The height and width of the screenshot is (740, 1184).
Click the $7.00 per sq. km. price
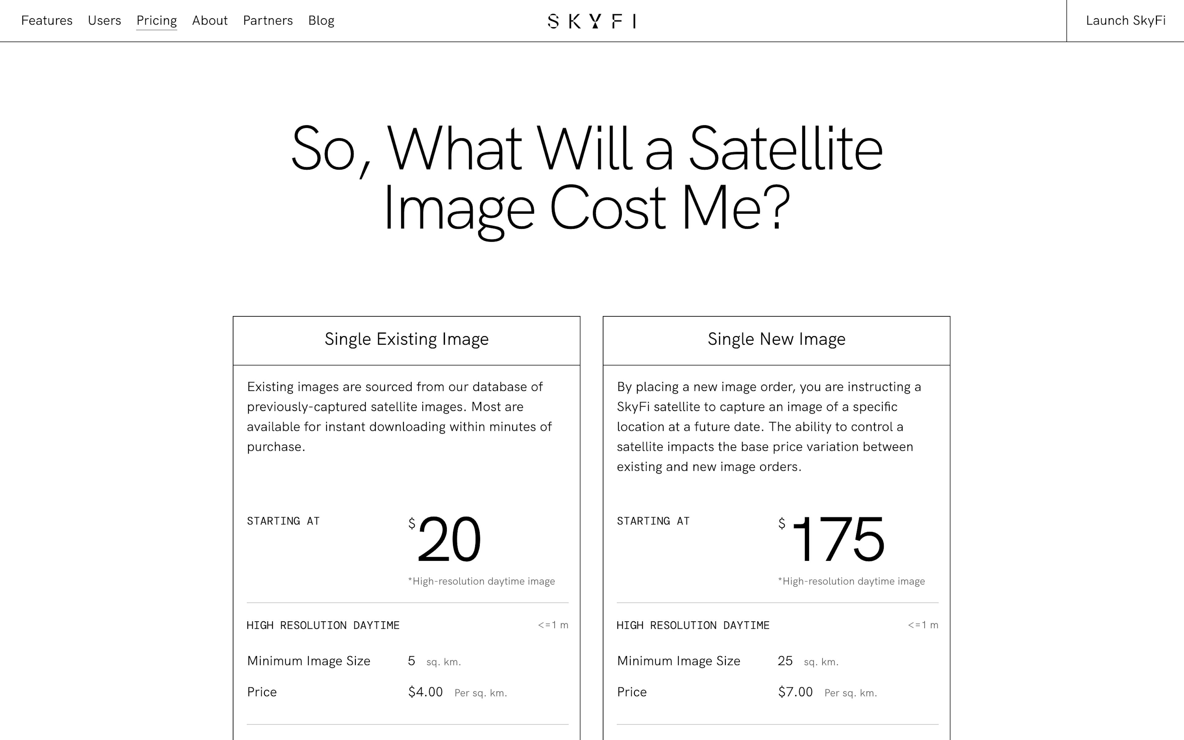(795, 692)
